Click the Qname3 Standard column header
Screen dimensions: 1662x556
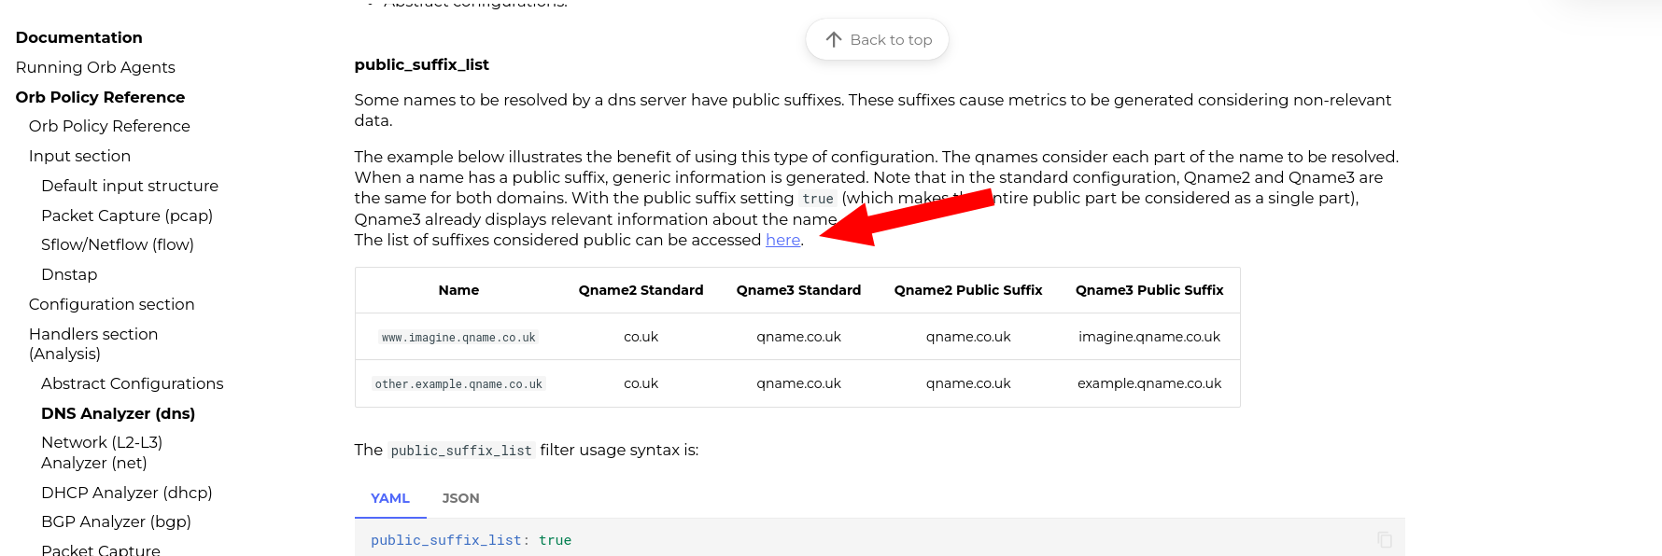pos(798,290)
